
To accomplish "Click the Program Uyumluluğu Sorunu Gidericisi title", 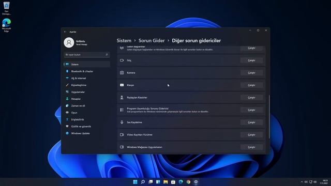I will coord(147,109).
